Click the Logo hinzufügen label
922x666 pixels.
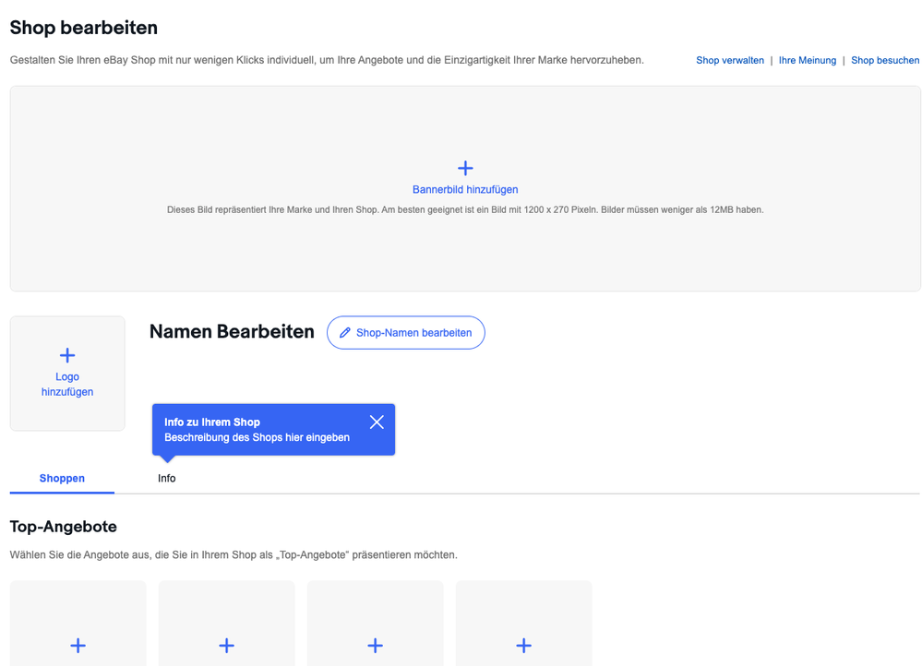pyautogui.click(x=67, y=384)
